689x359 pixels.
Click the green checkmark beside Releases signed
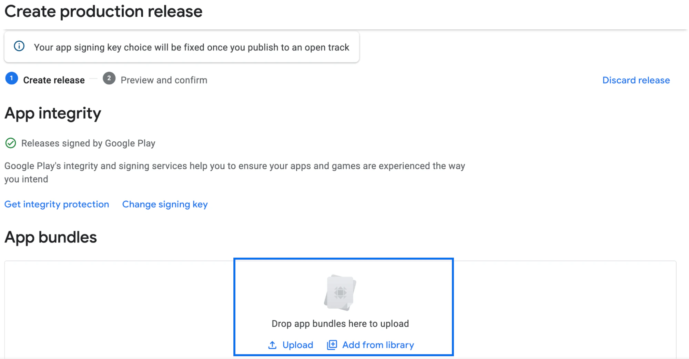11,143
